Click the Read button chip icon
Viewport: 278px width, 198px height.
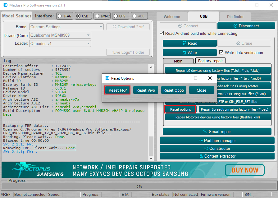pos(185,43)
